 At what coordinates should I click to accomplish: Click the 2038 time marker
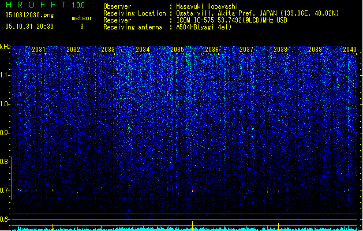(x=280, y=50)
